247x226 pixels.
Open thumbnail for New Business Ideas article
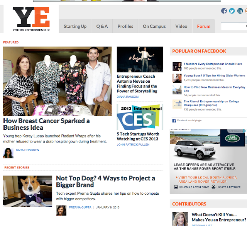point(177,90)
